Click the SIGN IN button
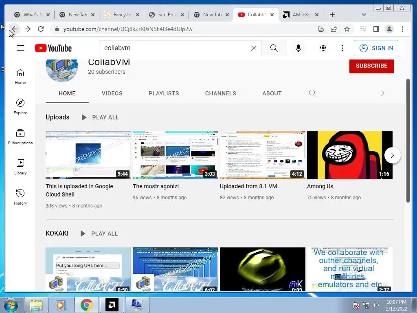Image resolution: width=417 pixels, height=313 pixels. (376, 48)
